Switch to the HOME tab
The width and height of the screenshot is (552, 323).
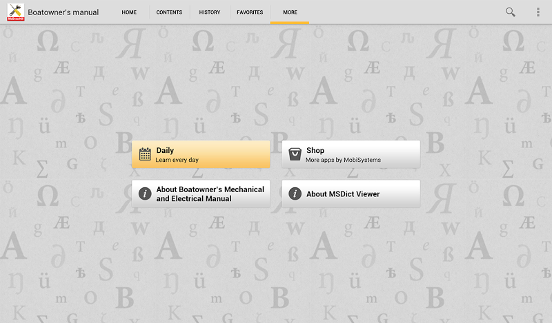(x=129, y=12)
